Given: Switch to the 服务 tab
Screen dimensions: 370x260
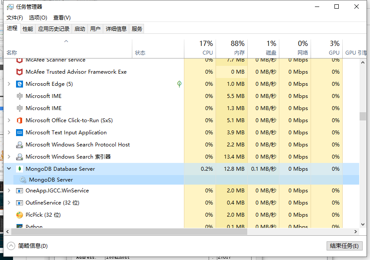Looking at the screenshot, I should coord(137,29).
